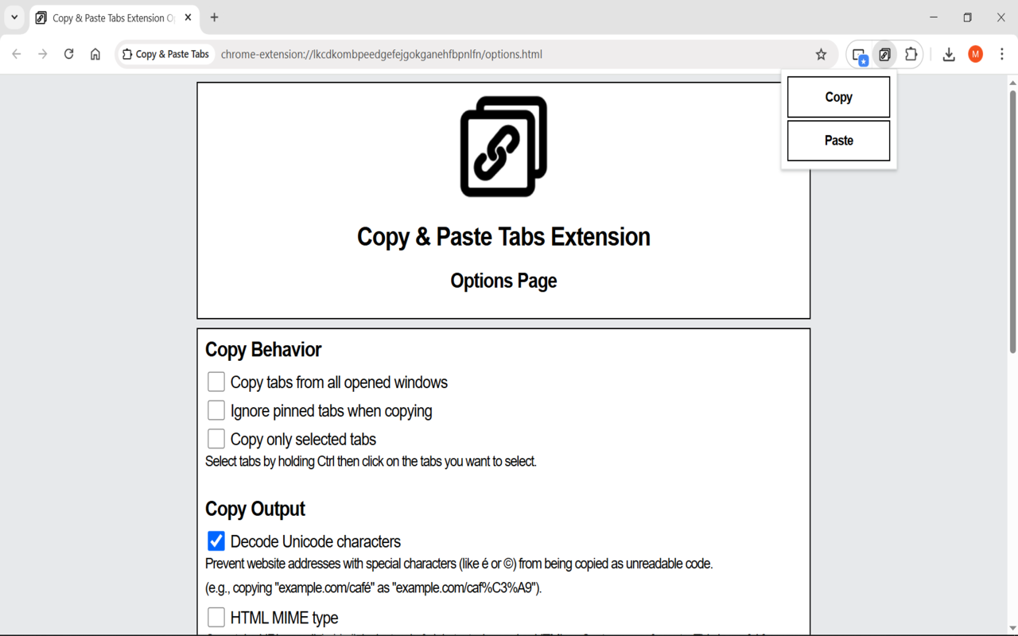Click the multi-device icon with blue badge
Viewport: 1018px width, 636px height.
pos(858,54)
